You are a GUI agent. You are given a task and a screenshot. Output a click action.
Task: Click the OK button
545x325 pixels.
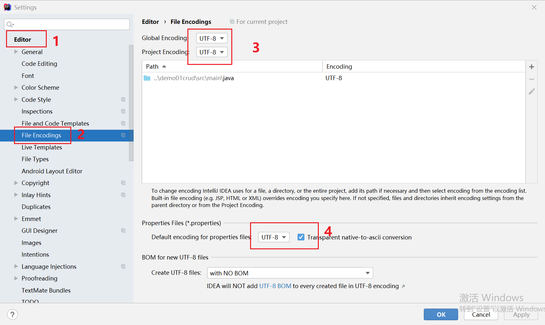coord(441,315)
